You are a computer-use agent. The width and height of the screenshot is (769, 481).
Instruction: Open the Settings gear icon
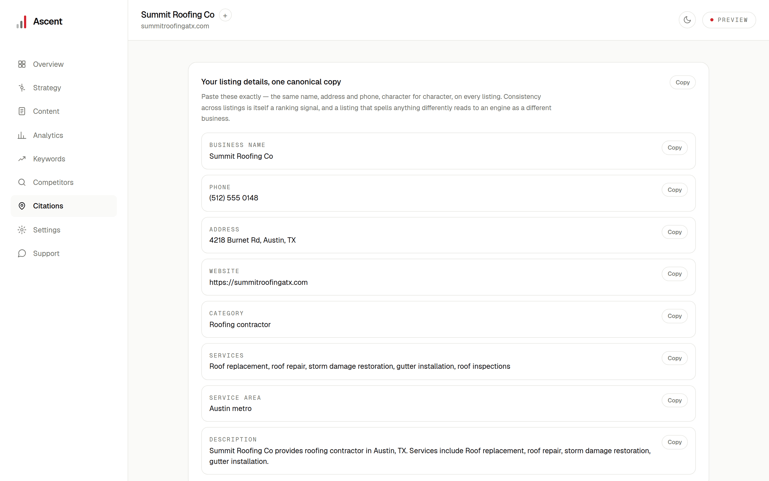pyautogui.click(x=22, y=230)
